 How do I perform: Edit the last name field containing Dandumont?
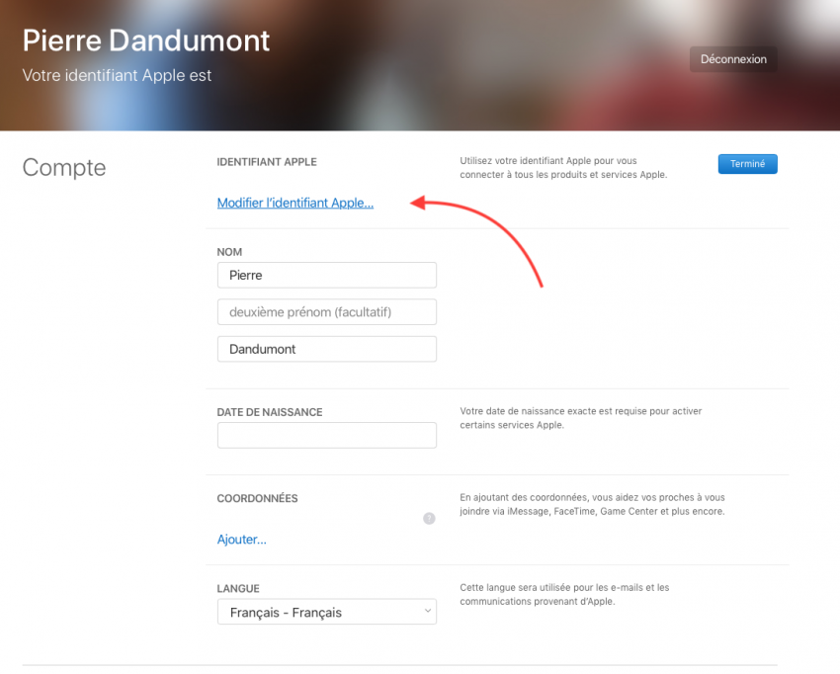pos(327,349)
